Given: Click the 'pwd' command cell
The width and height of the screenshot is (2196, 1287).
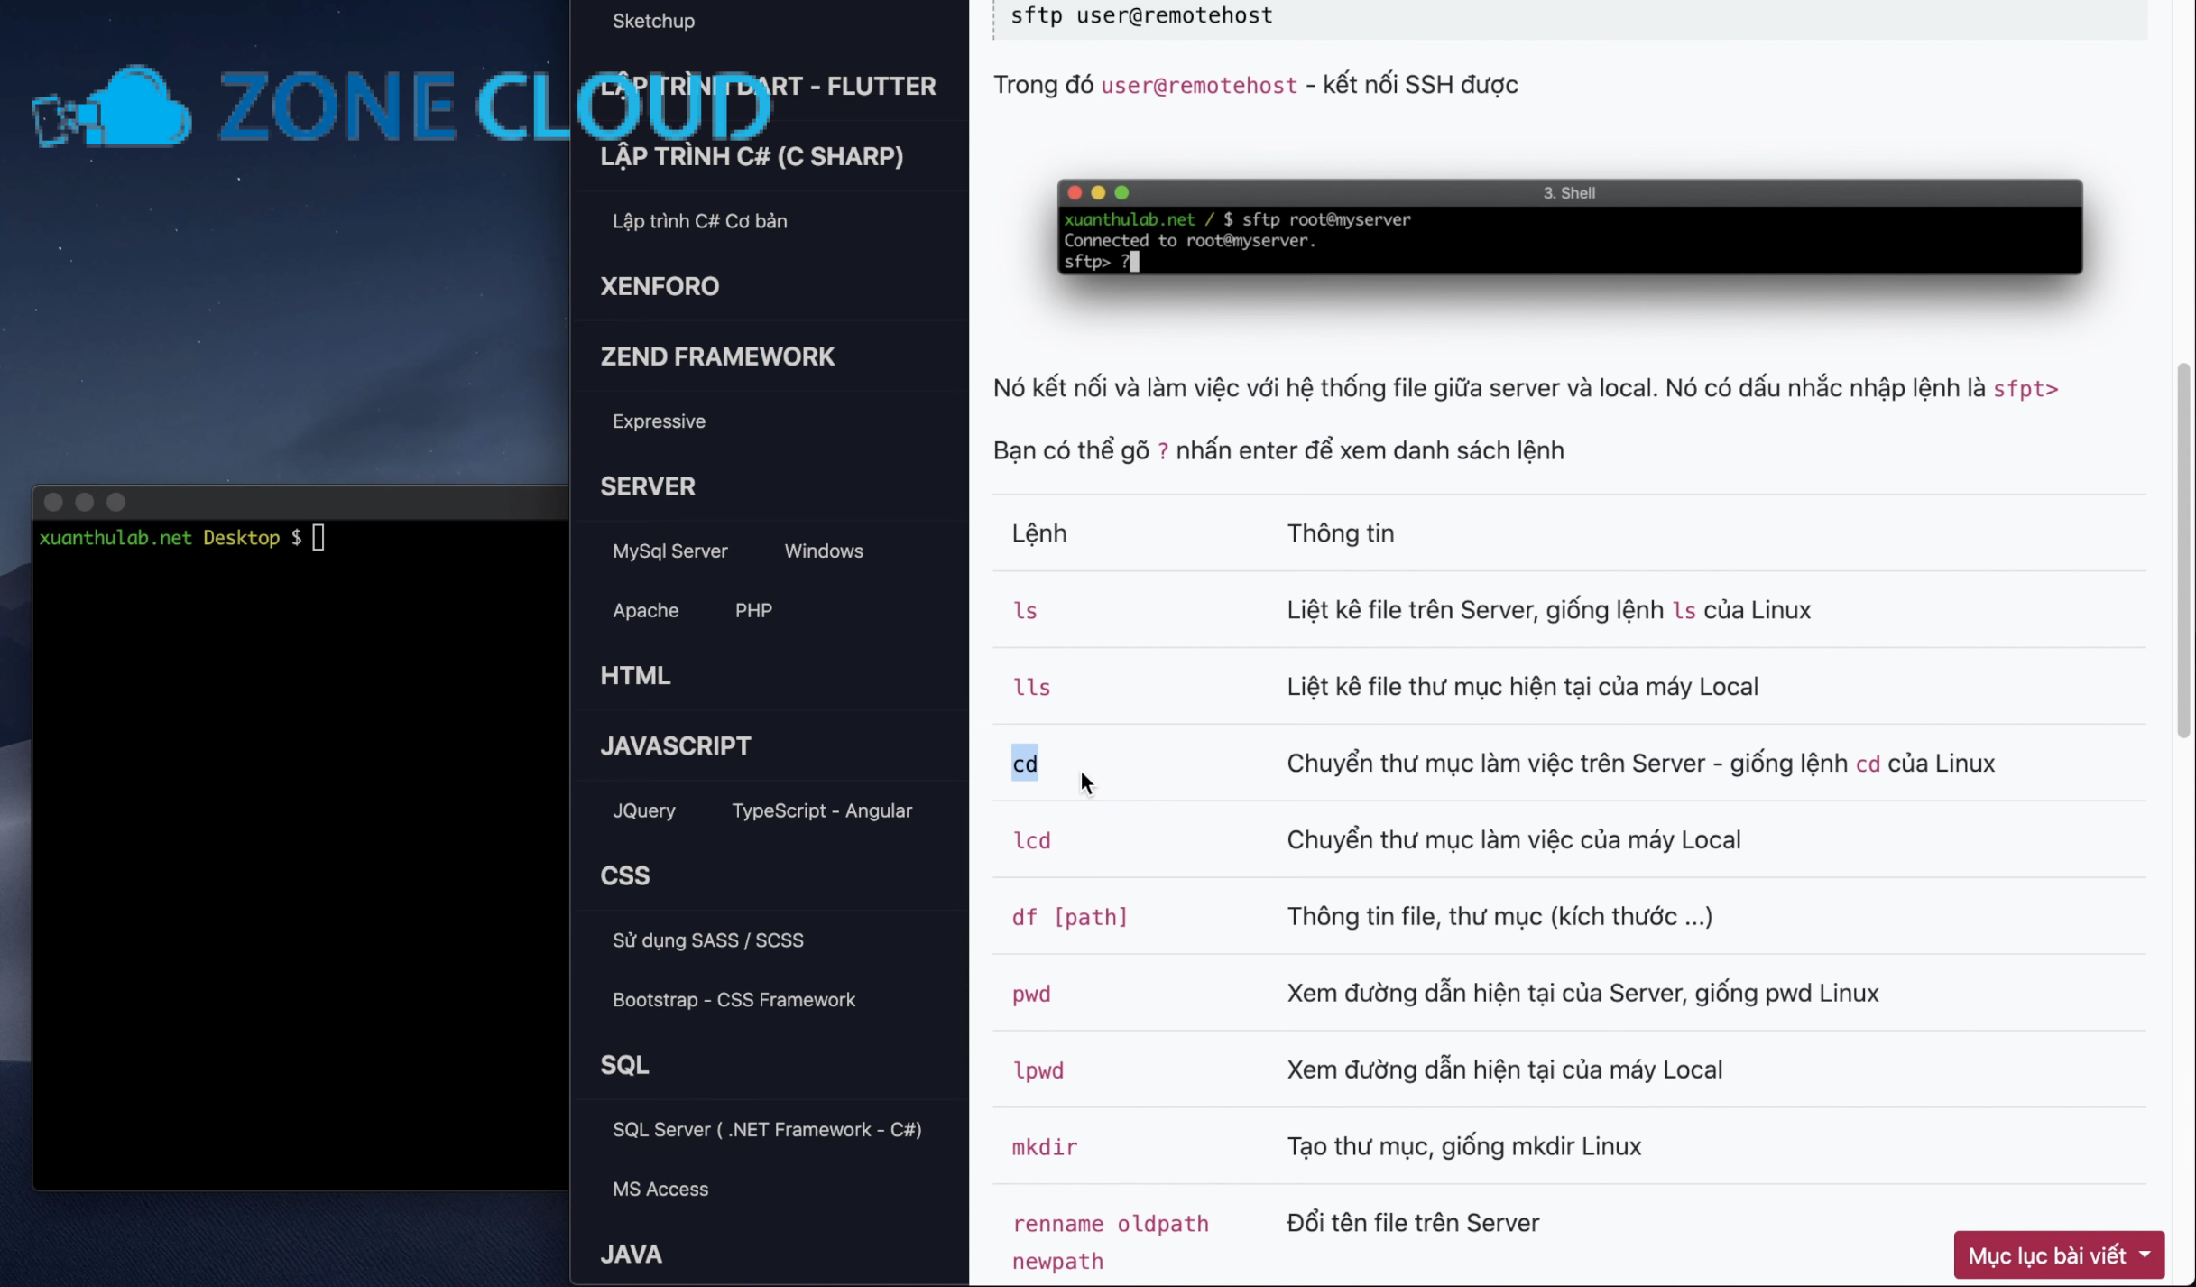Looking at the screenshot, I should point(1030,995).
